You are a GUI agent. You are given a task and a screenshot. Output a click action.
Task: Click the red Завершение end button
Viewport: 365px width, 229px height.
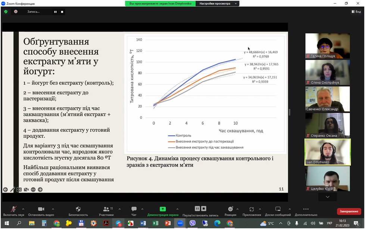click(x=349, y=211)
